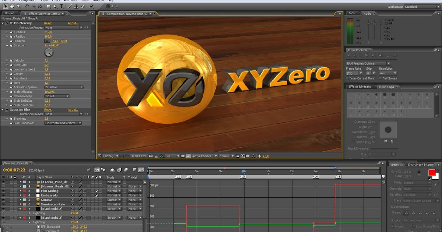This screenshot has width=442, height=232.
Task: Select the Puppet Pin tool
Action: pos(92,6)
